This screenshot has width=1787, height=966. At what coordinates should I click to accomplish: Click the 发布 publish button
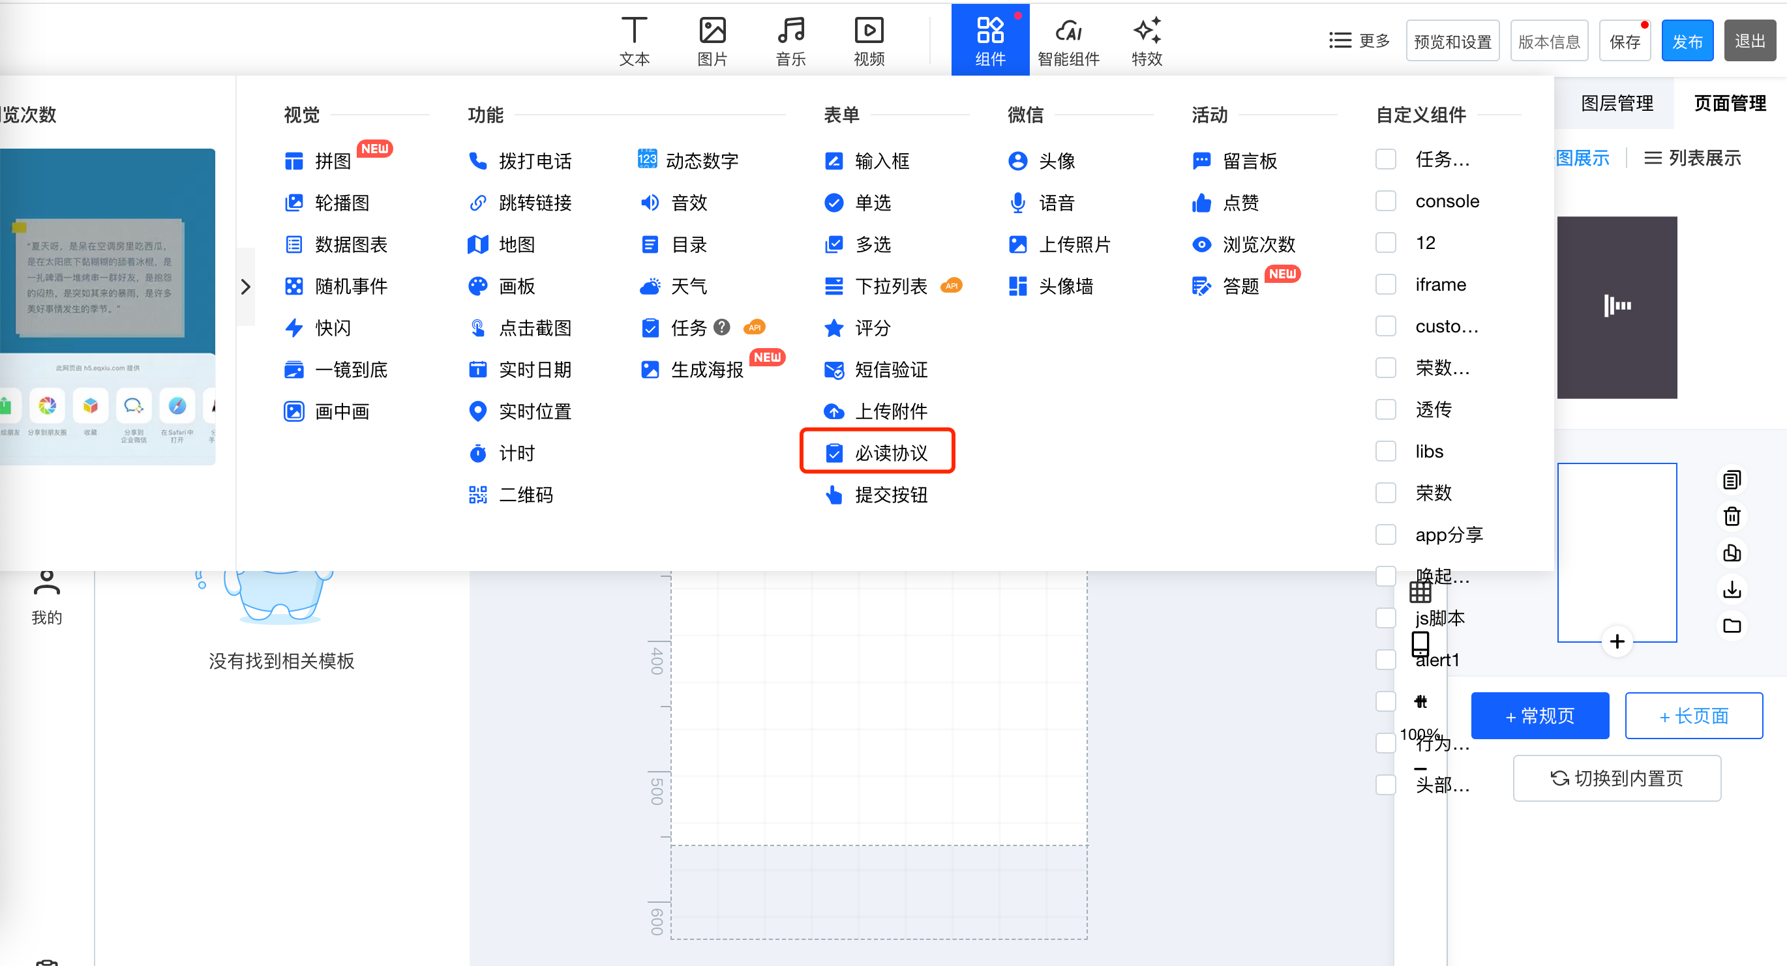click(1687, 41)
